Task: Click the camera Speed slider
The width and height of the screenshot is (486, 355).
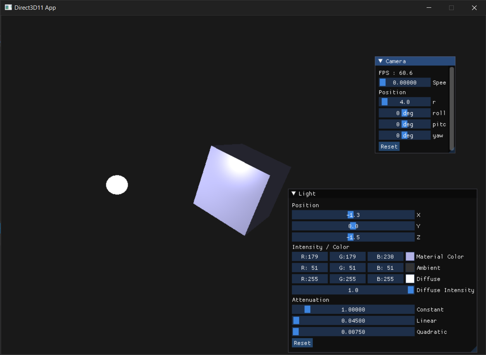Action: point(404,82)
